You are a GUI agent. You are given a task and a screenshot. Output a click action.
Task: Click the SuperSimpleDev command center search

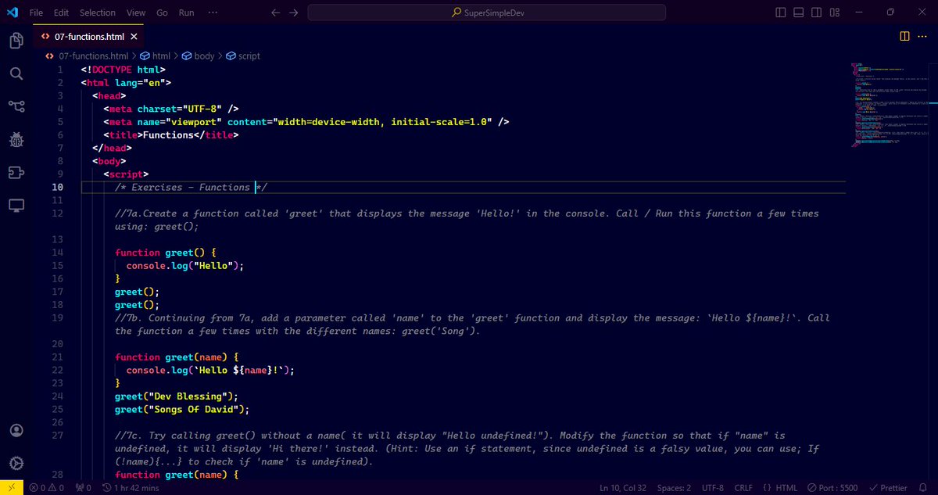(487, 13)
